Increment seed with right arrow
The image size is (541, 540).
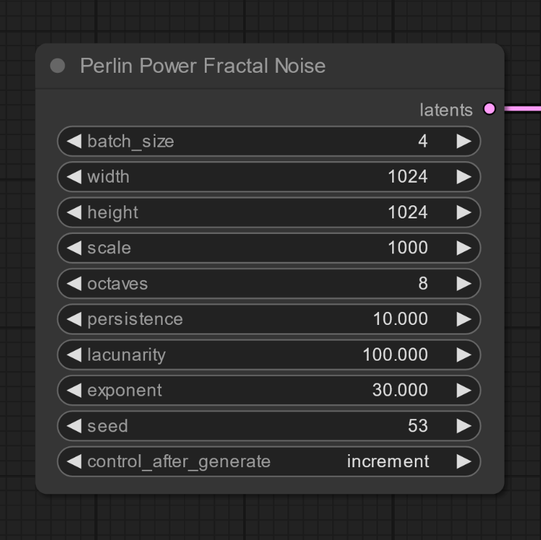(463, 426)
